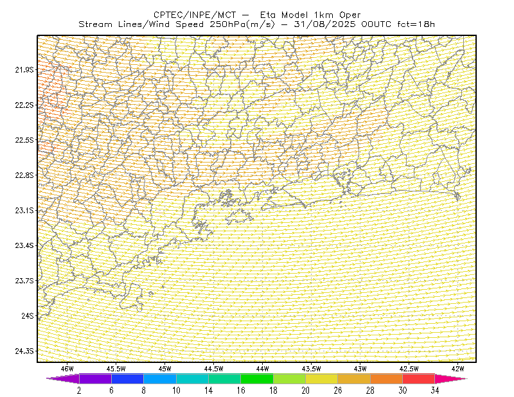Select the dark blue 6–8 legend segment
The image size is (514, 397).
coord(127,378)
